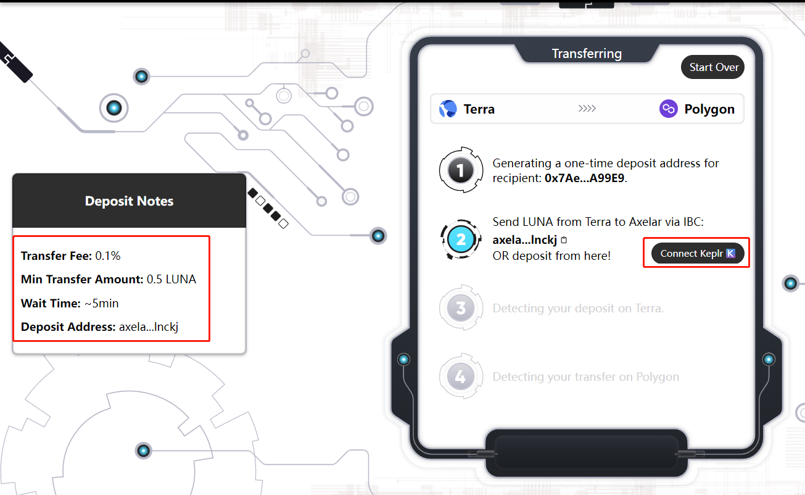This screenshot has width=805, height=495.
Task: Click the Transferring title
Action: (x=587, y=54)
